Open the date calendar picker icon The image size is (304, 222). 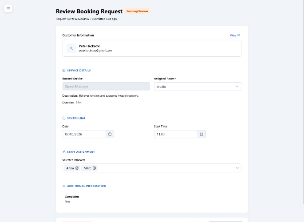pyautogui.click(x=110, y=134)
